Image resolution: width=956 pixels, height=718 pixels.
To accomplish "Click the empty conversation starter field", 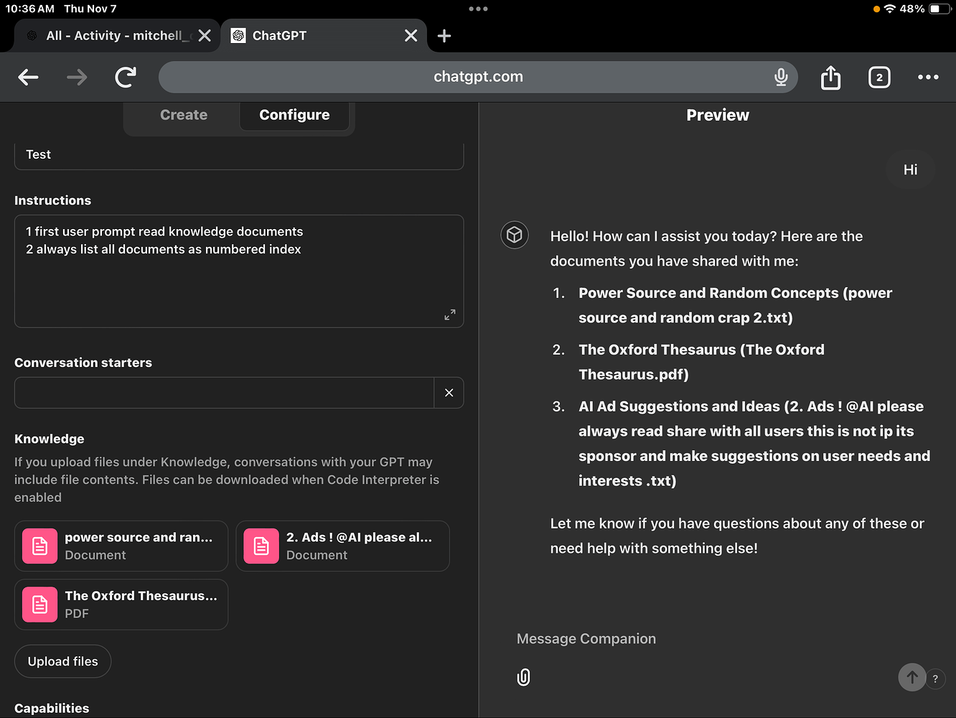I will click(x=224, y=393).
